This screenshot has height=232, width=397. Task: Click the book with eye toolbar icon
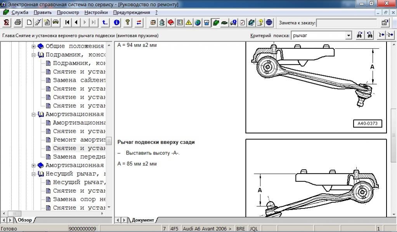pyautogui.click(x=251, y=23)
